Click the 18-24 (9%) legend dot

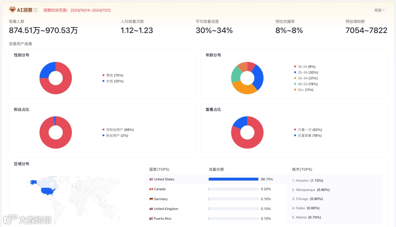(x=295, y=67)
